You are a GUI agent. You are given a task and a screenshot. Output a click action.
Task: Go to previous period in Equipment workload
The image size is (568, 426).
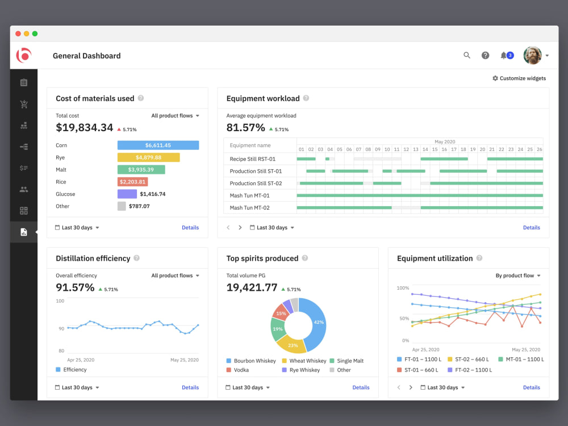pos(228,228)
